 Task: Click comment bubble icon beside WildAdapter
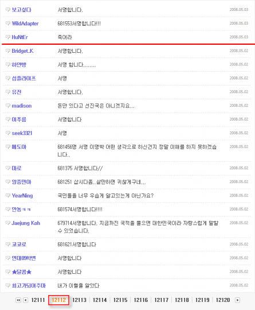point(7,24)
